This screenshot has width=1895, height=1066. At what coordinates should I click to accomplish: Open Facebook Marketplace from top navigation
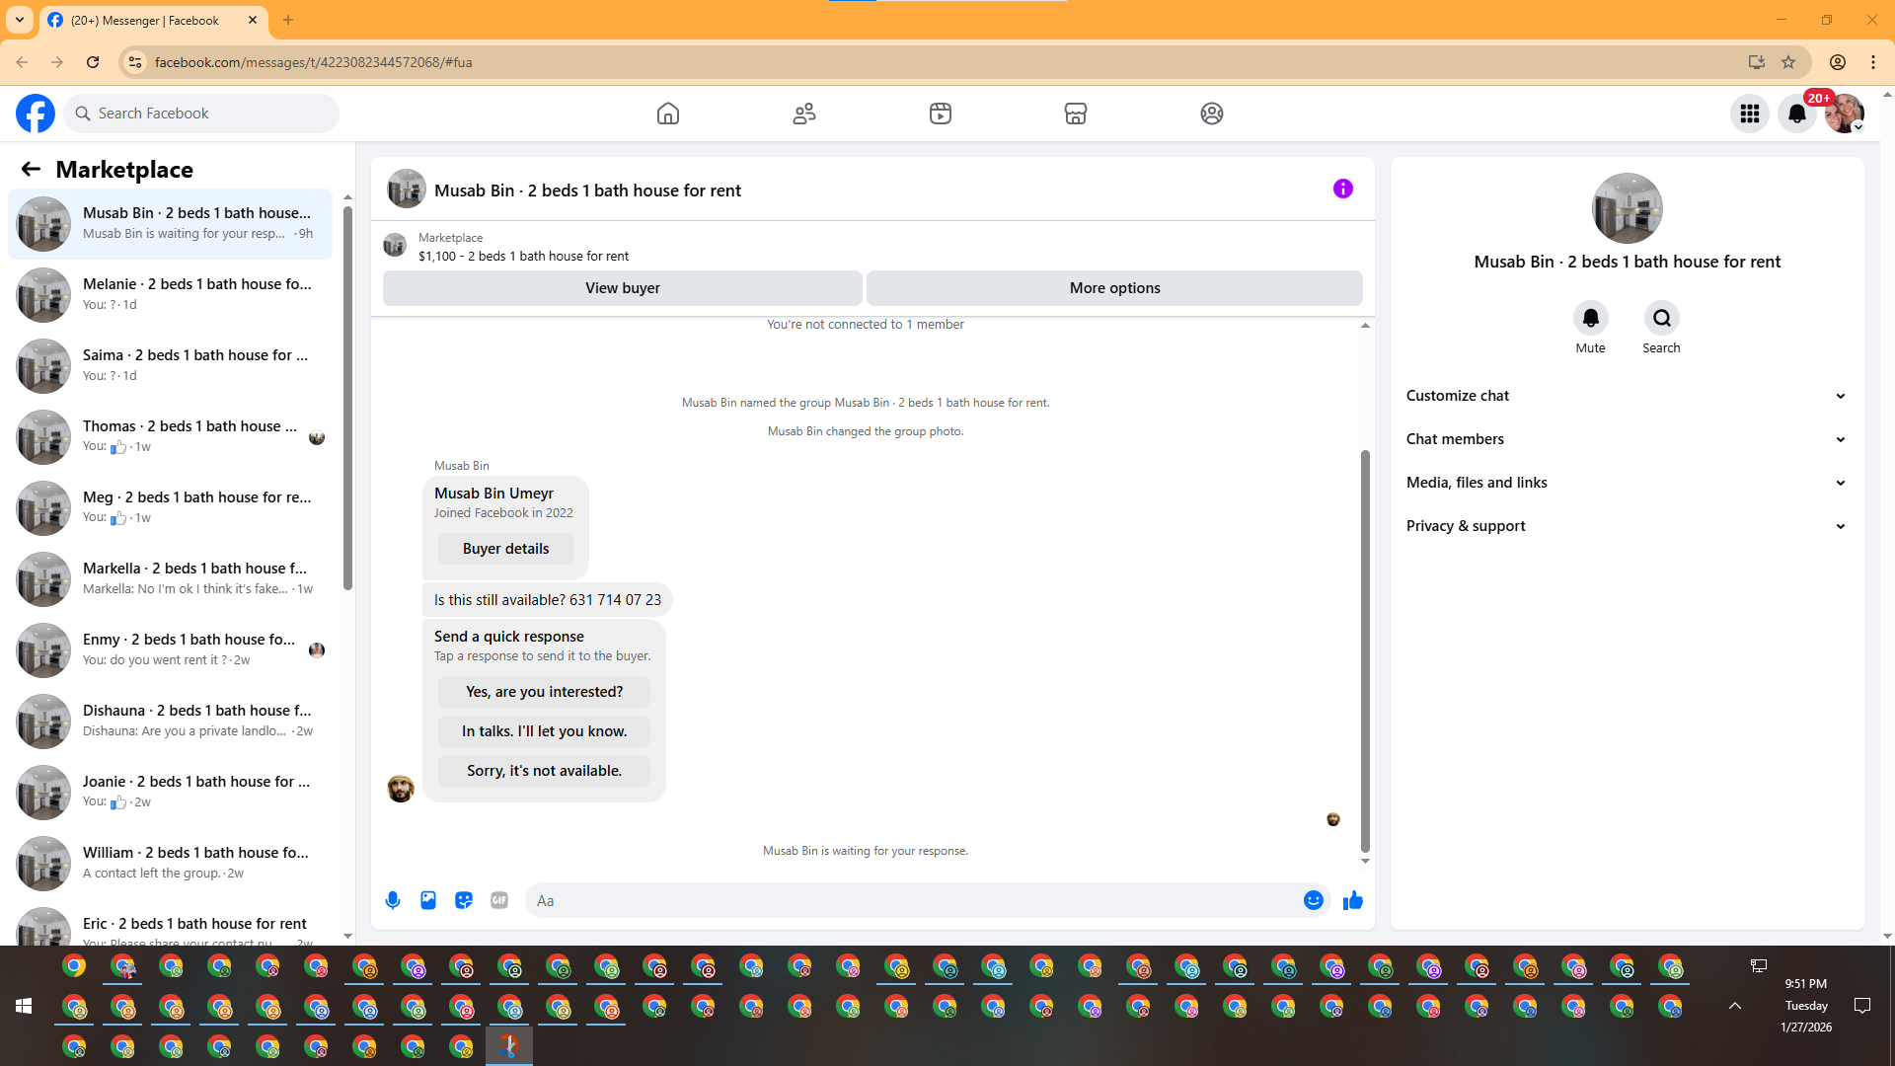[x=1076, y=114]
